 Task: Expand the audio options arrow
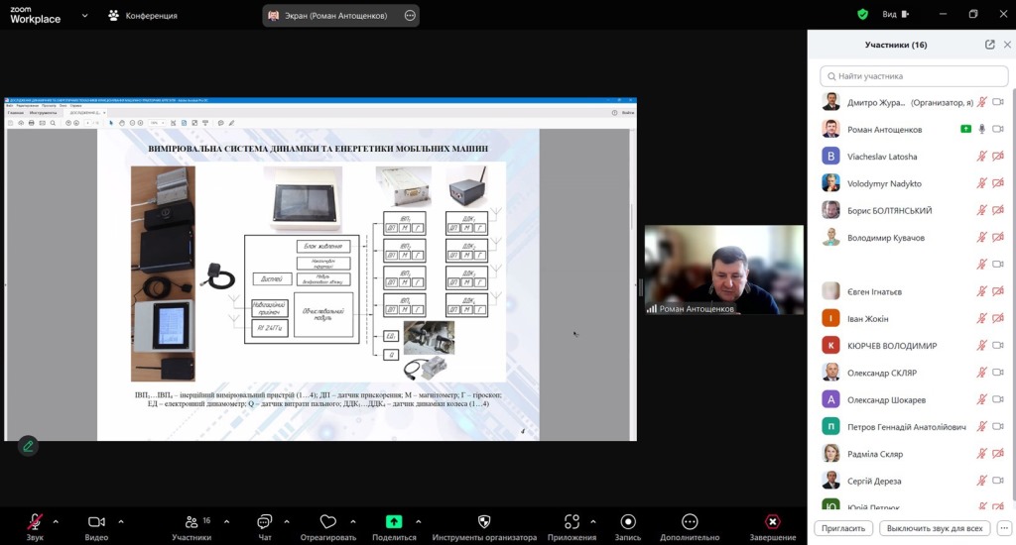(56, 521)
